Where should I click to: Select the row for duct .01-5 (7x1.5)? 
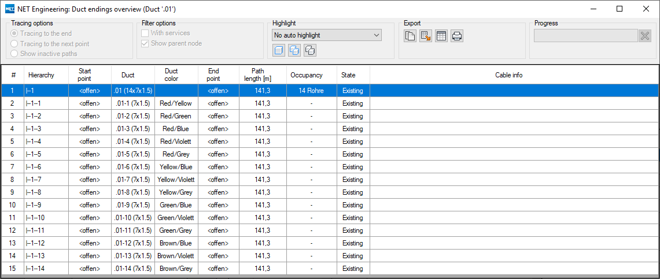(x=133, y=154)
